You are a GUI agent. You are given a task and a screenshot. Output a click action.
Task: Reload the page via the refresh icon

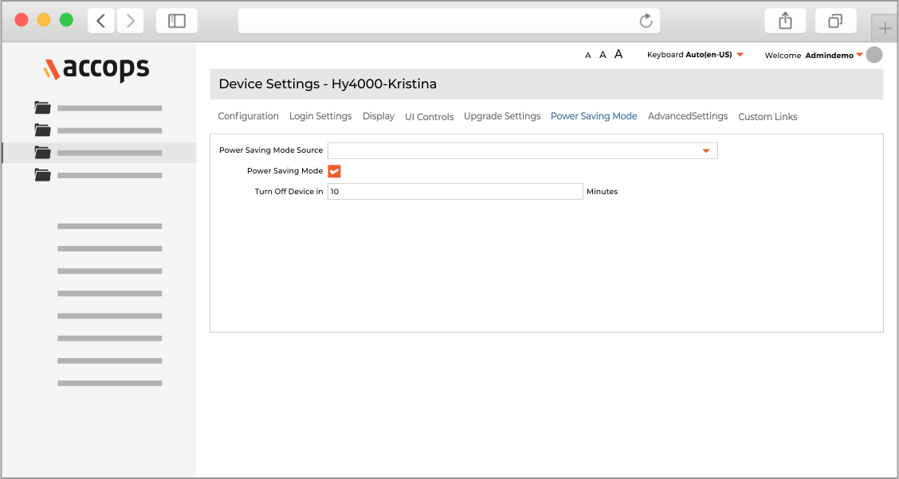point(646,21)
